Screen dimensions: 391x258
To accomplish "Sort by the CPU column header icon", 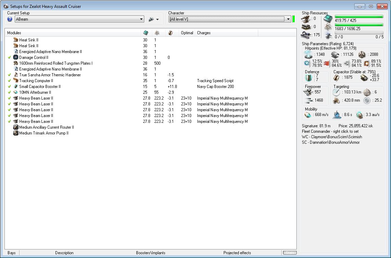I will [x=146, y=33].
